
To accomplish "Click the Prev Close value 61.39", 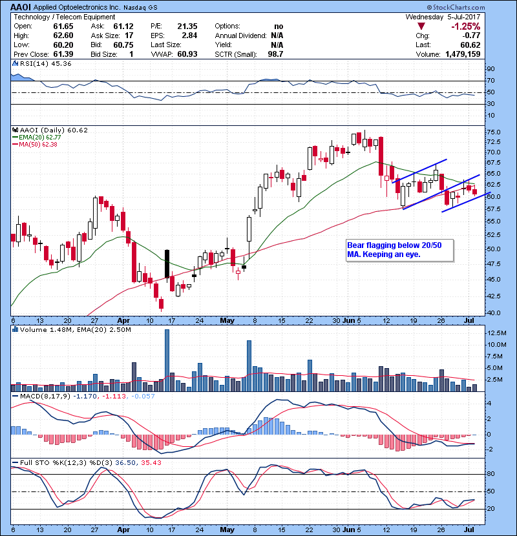I will click(63, 54).
